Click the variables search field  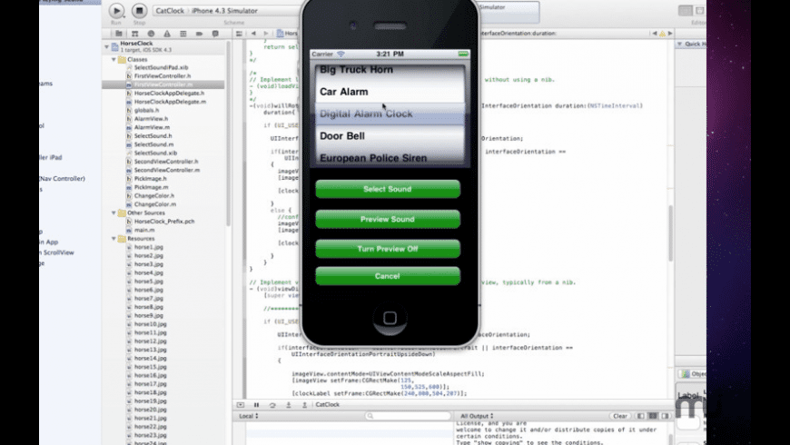tap(408, 416)
